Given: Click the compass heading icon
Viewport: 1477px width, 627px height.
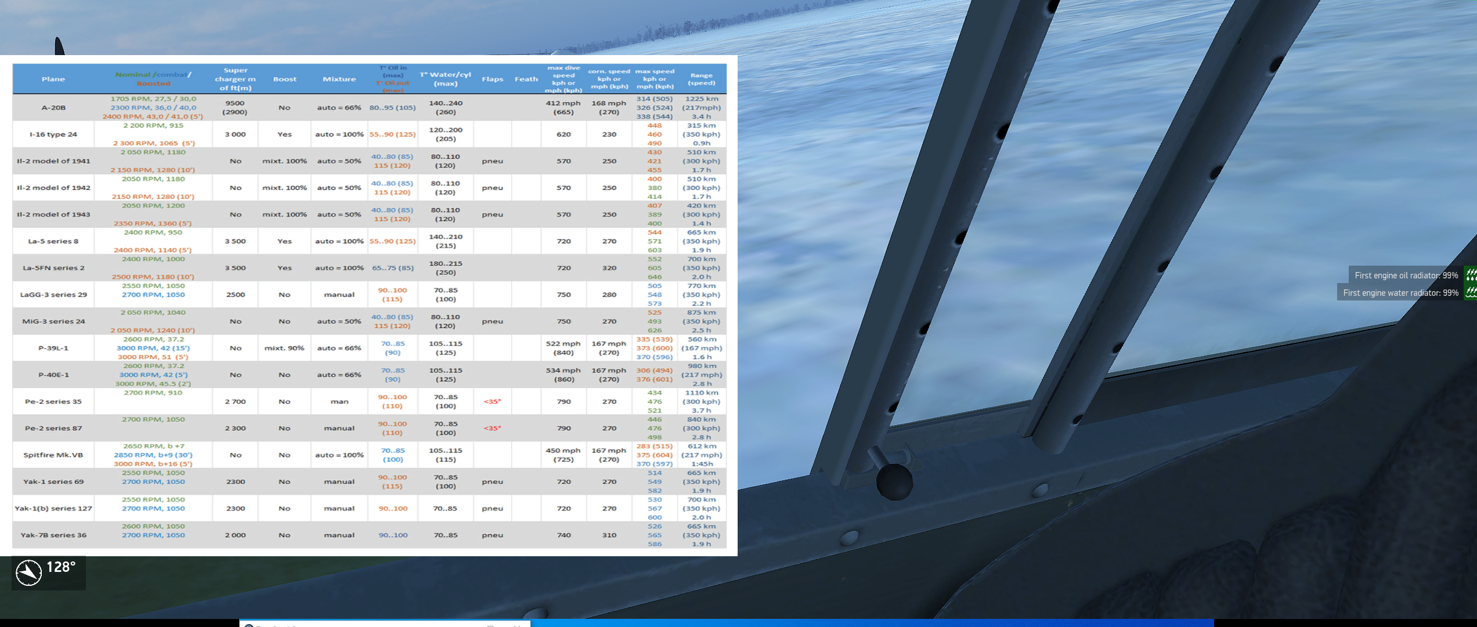Looking at the screenshot, I should tap(28, 572).
